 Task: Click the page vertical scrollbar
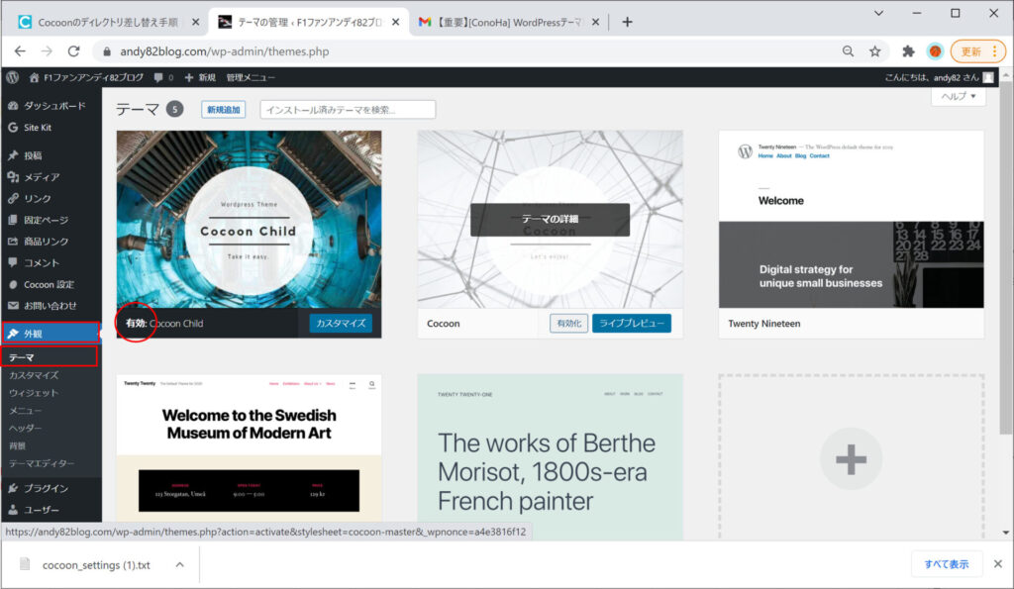point(1006,258)
